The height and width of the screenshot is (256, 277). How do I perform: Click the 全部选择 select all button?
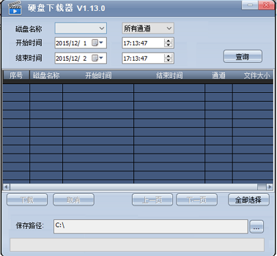click(x=248, y=200)
